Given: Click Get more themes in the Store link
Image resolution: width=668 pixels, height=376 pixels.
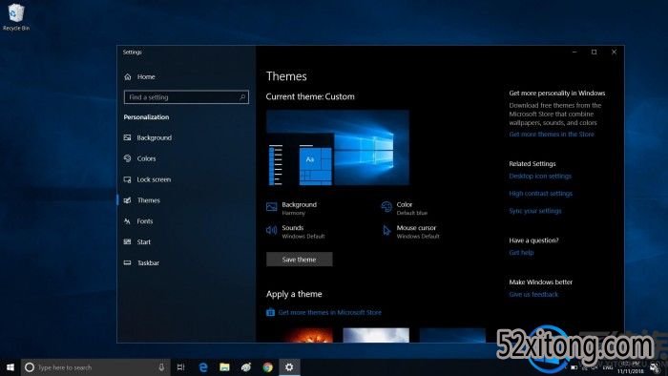Looking at the screenshot, I should coord(552,135).
